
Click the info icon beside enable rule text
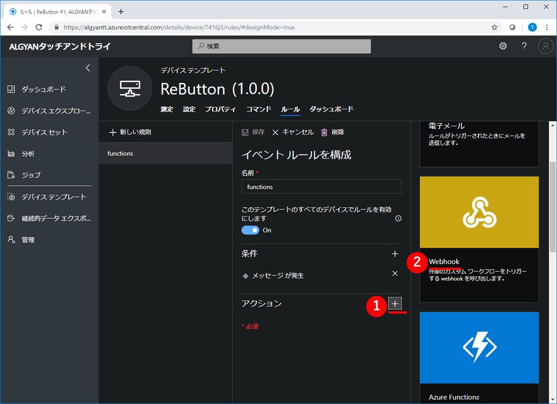tap(398, 218)
